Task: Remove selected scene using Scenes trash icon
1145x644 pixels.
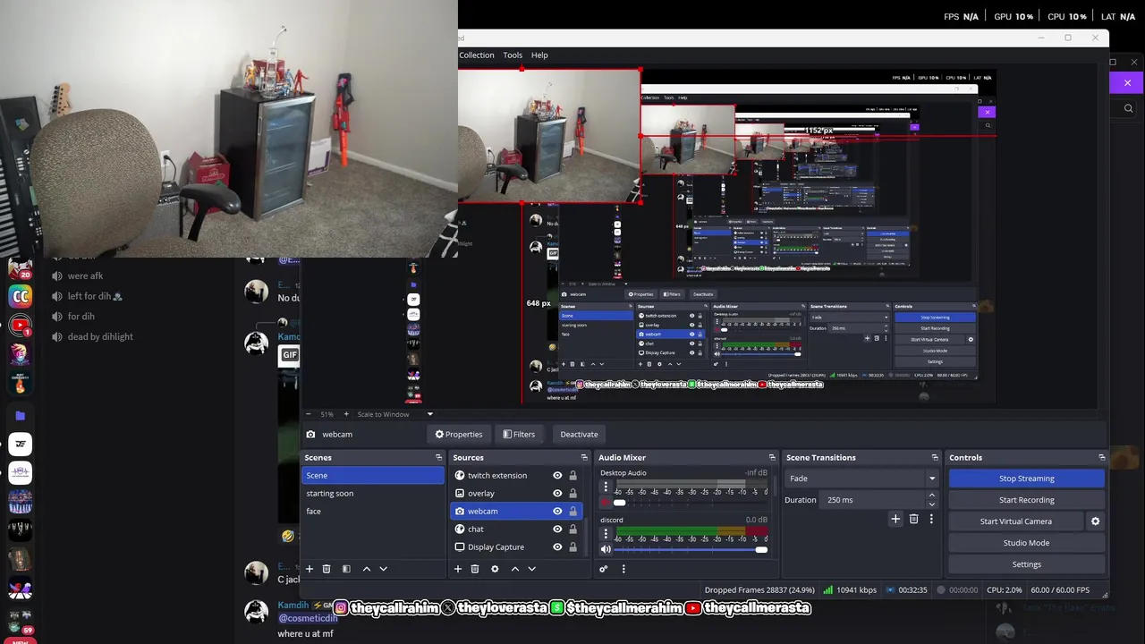Action: [327, 569]
